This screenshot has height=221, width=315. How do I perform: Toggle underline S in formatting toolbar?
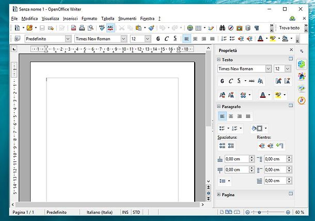point(175,39)
